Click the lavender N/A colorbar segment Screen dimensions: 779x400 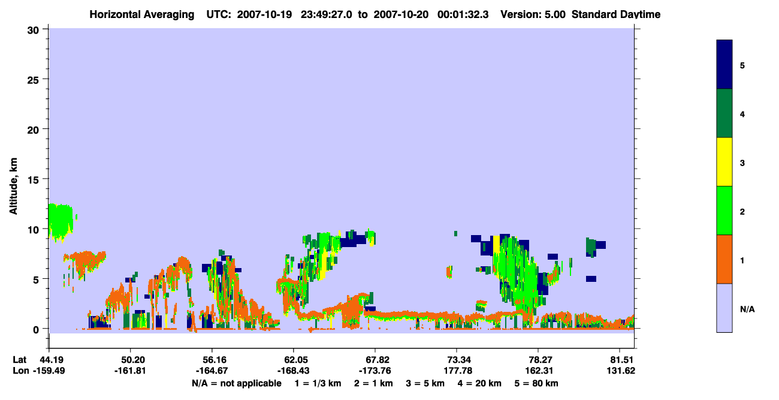(x=724, y=308)
